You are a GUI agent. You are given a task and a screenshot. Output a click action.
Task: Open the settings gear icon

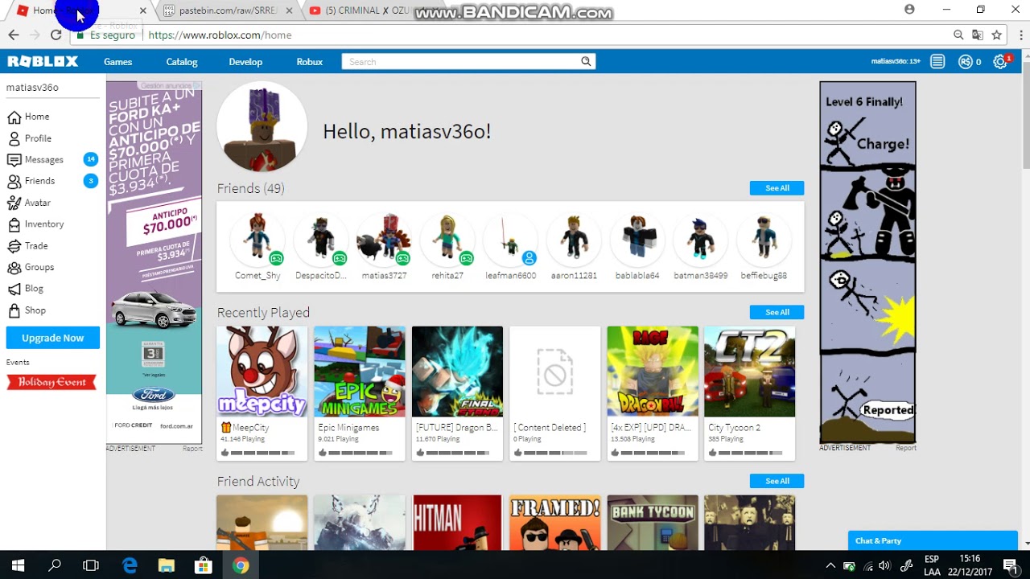tap(1000, 62)
